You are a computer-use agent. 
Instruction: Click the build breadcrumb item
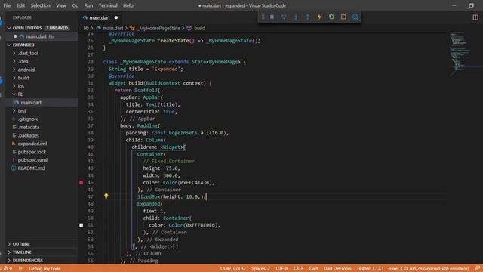pyautogui.click(x=196, y=28)
